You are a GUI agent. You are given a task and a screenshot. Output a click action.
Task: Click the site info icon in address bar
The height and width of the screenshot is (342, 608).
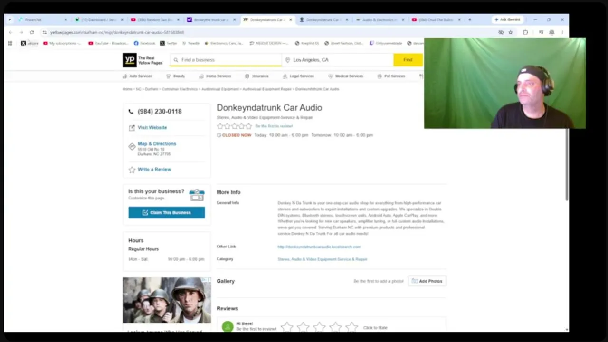pyautogui.click(x=44, y=32)
